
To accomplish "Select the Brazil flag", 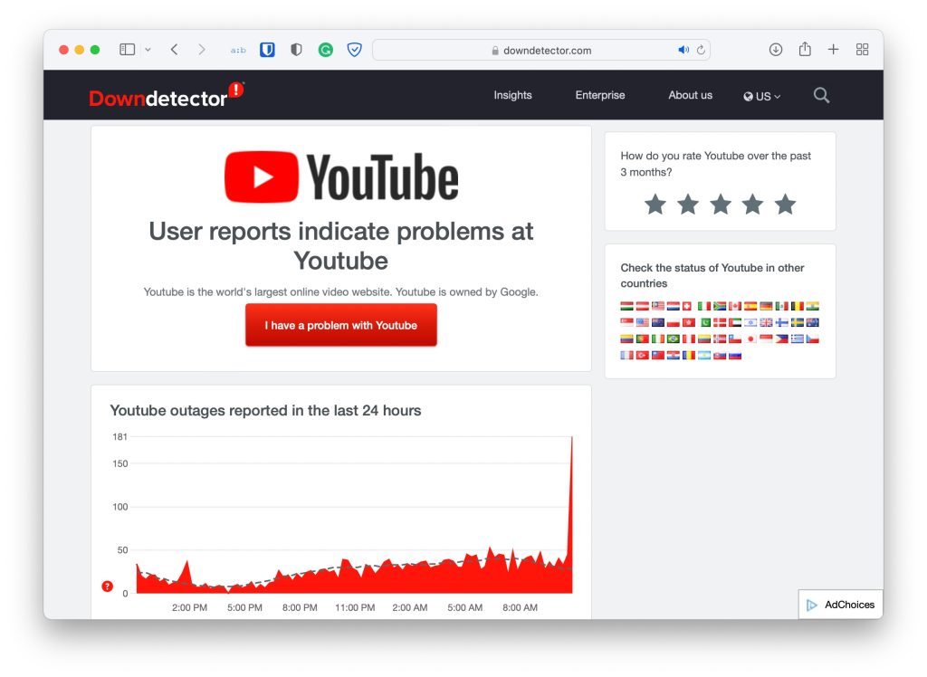I will (x=674, y=339).
